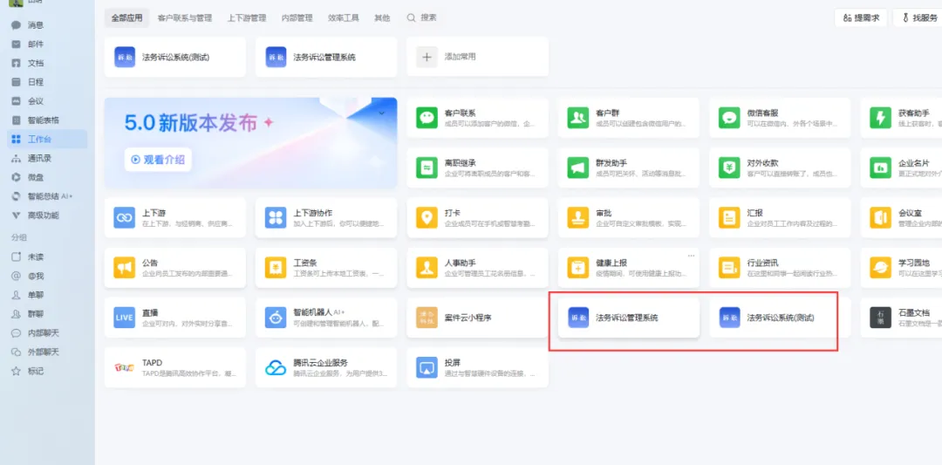Open the 获客助手 lightning icon

click(x=881, y=118)
